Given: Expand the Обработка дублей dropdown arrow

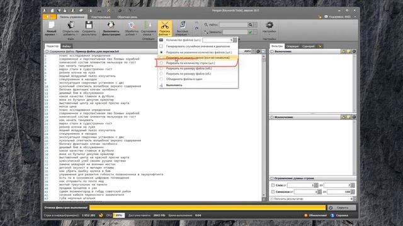Looking at the screenshot, I should 136,35.
